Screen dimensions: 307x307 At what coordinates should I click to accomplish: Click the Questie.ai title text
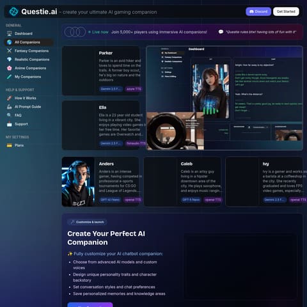[39, 12]
